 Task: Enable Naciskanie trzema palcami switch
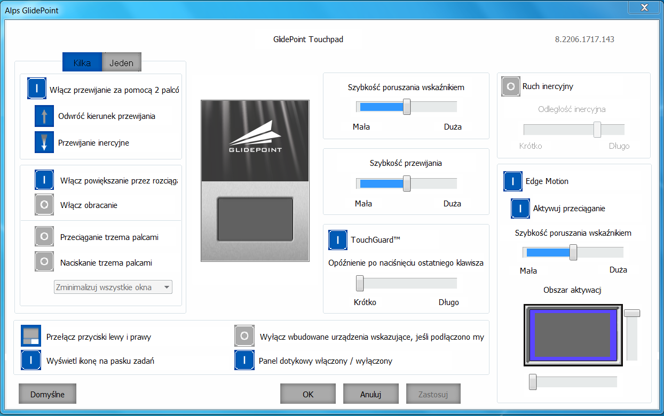point(44,262)
